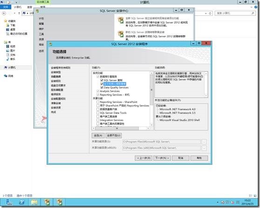Toggle the highlighted full-text search checkbox

[x=102, y=84]
